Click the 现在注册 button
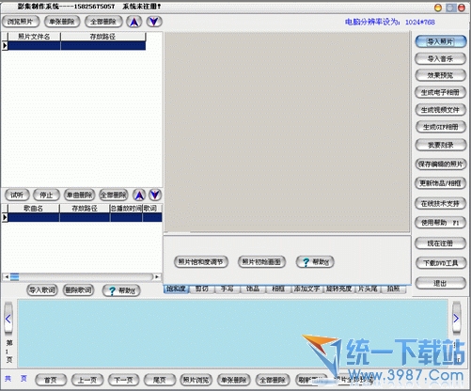Screen dimensions: 471x391 (440, 243)
